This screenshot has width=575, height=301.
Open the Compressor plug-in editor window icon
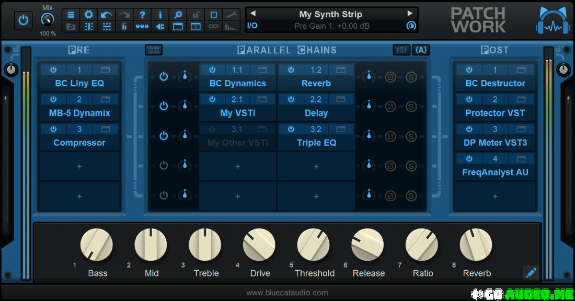105,129
